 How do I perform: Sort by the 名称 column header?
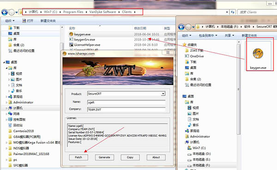coord(72,28)
